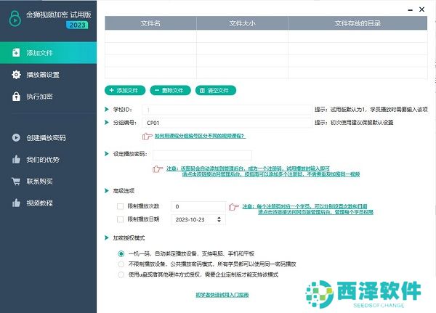Click the 联系购买 shopping cart icon
Image resolution: width=436 pixels, height=313 pixels.
tap(16, 182)
